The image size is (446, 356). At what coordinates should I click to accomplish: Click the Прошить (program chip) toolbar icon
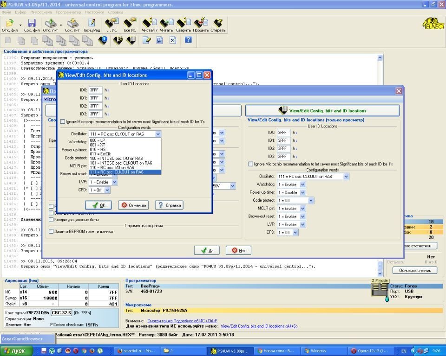click(201, 23)
